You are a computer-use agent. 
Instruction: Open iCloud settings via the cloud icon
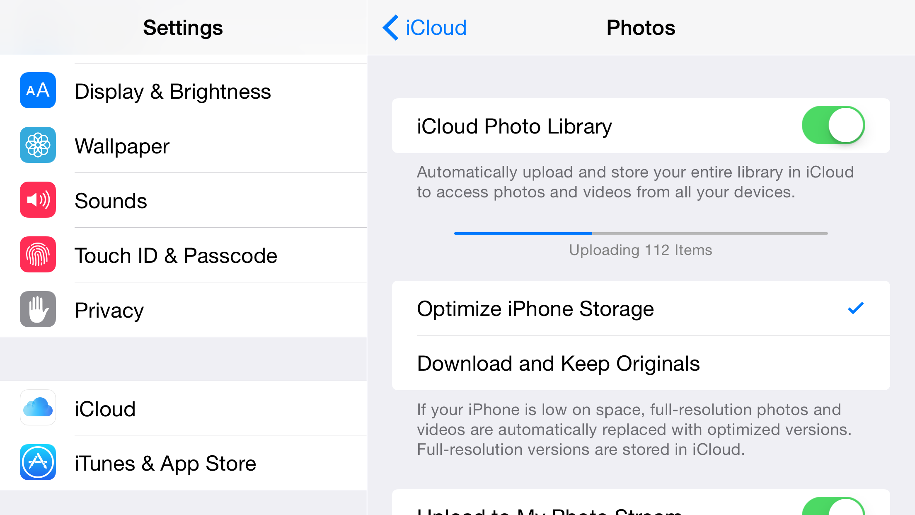coord(37,408)
